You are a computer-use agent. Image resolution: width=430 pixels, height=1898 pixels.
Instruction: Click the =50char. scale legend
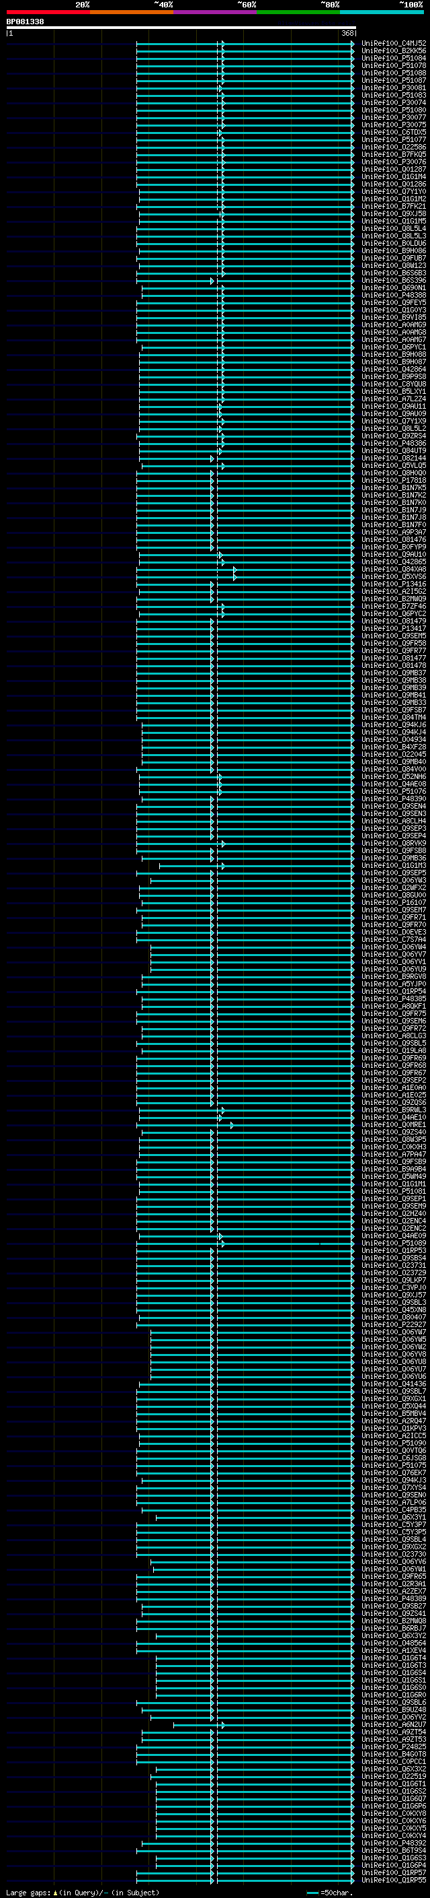click(x=329, y=1893)
